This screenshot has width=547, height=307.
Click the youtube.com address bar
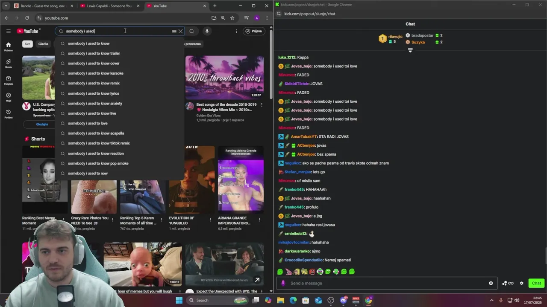tap(124, 18)
